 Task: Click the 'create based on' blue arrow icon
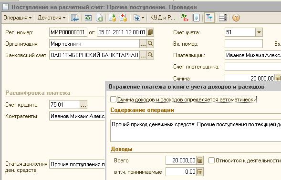tap(137, 18)
